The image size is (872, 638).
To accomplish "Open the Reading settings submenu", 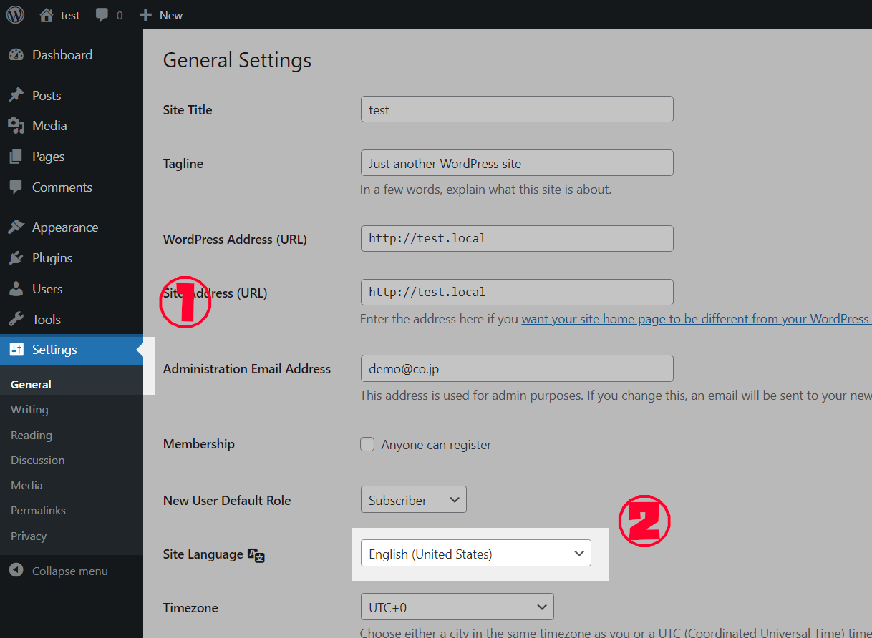I will pyautogui.click(x=32, y=435).
